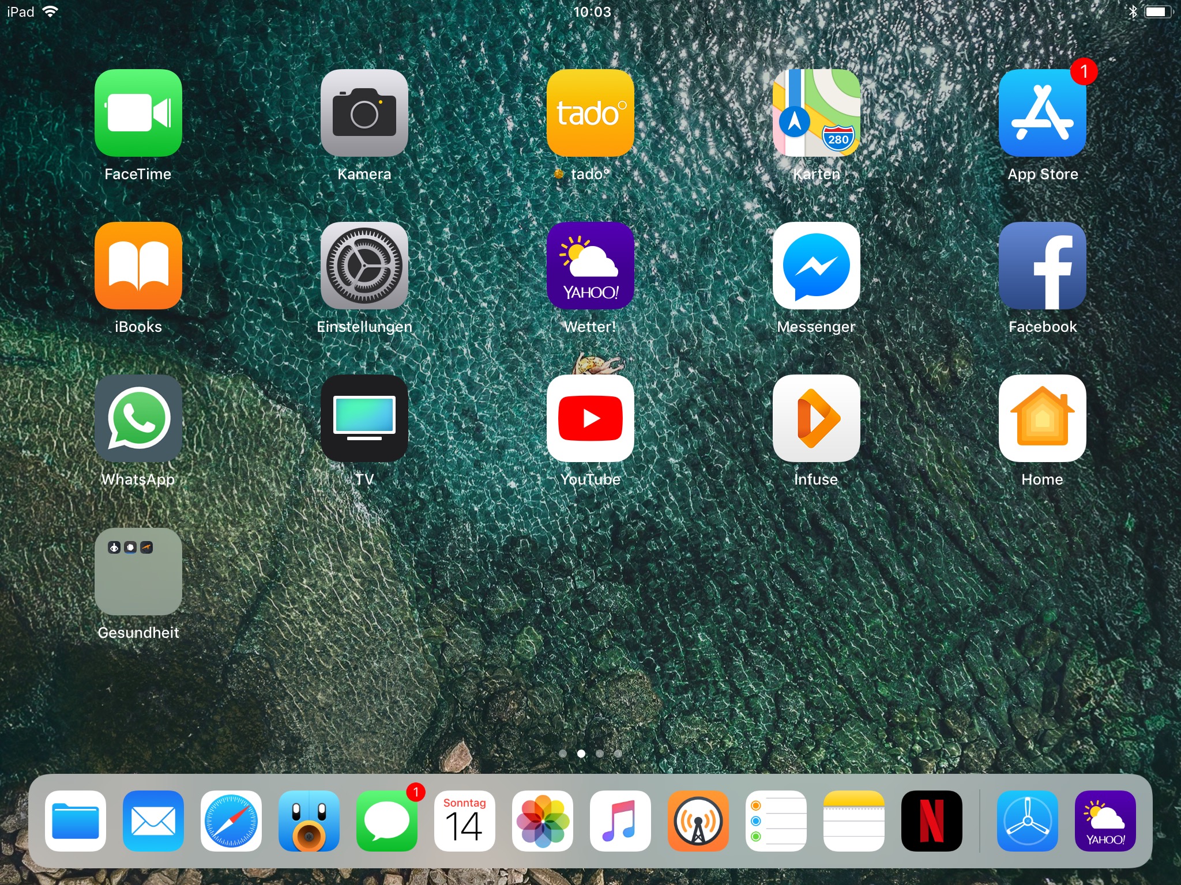Open Photos in the dock
This screenshot has height=885, width=1181.
tap(543, 821)
